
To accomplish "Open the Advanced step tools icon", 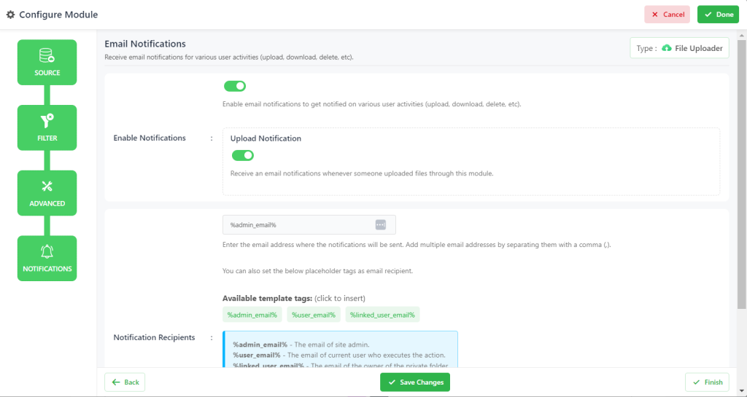I will pos(47,186).
